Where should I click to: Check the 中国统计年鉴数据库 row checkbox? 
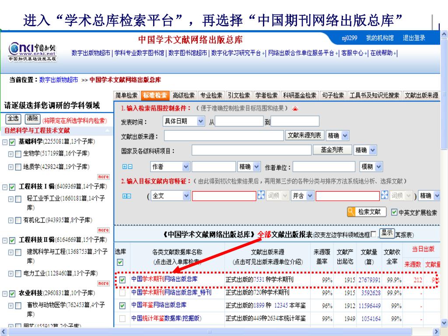(x=122, y=318)
